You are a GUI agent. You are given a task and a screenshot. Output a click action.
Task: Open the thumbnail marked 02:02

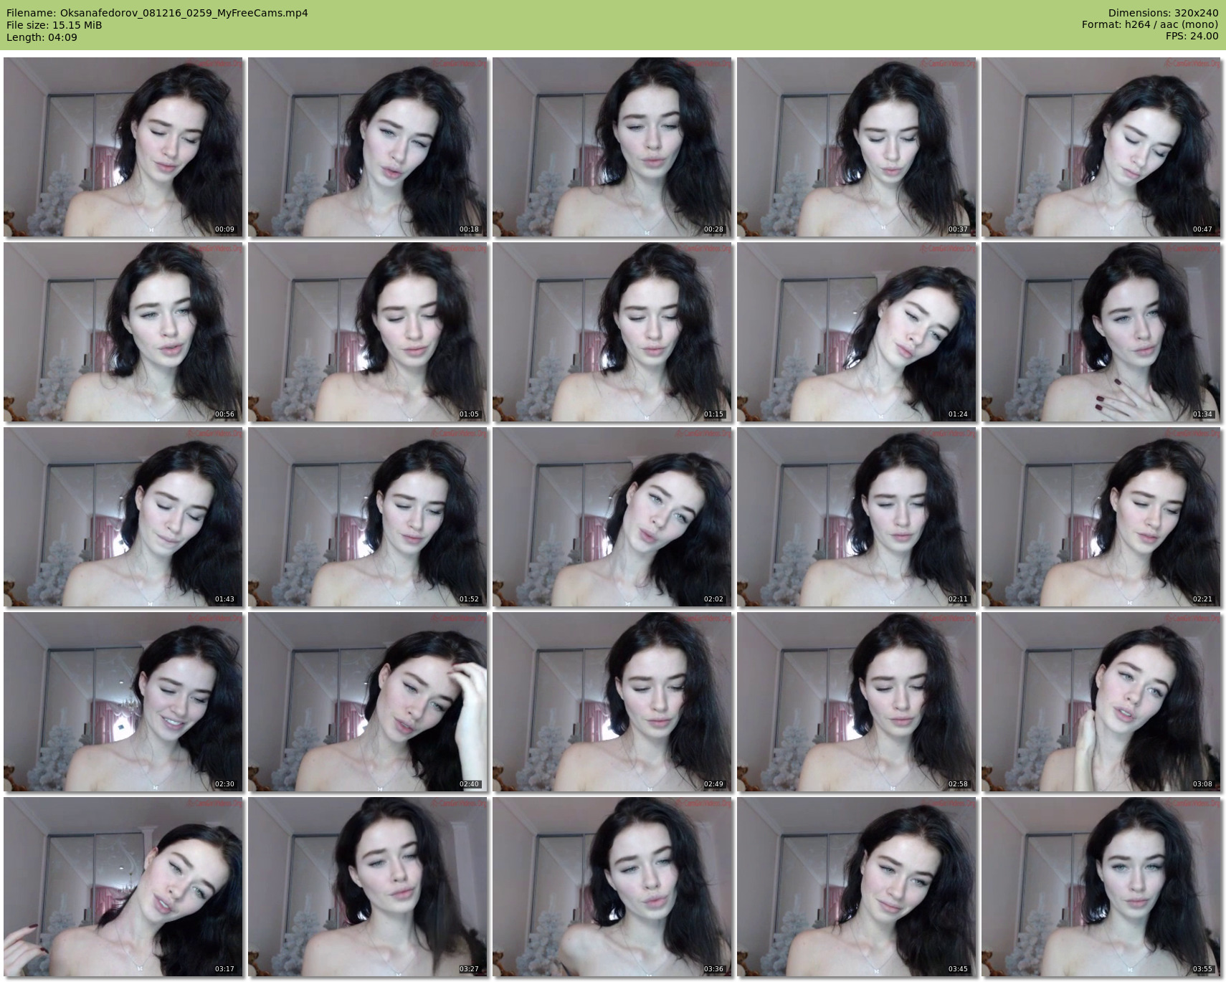pos(612,517)
